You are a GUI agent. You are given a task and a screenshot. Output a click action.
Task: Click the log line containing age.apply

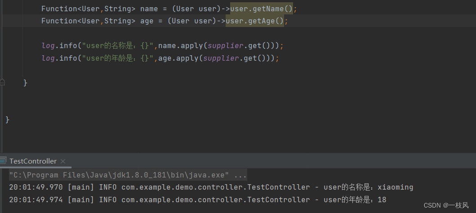(160, 58)
